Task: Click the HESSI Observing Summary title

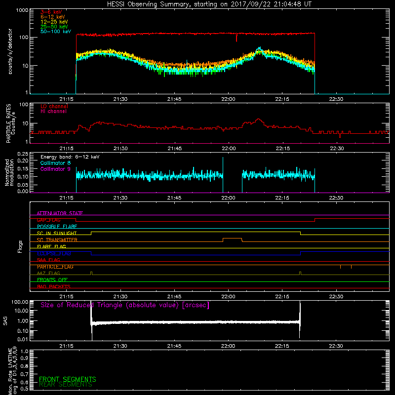Action: (209, 4)
